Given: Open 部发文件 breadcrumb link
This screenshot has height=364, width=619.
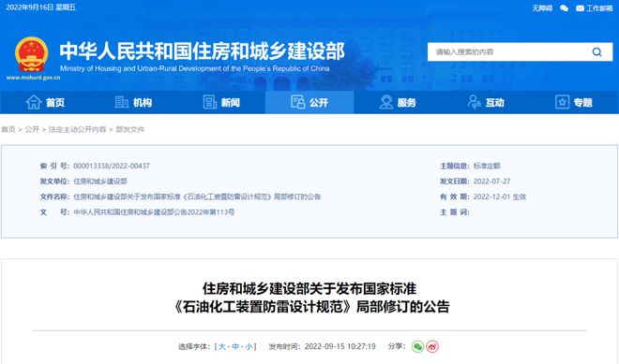Looking at the screenshot, I should [x=130, y=129].
